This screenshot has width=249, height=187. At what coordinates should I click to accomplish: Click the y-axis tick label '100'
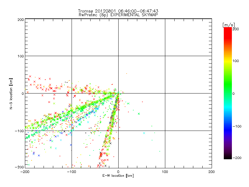[21, 56]
